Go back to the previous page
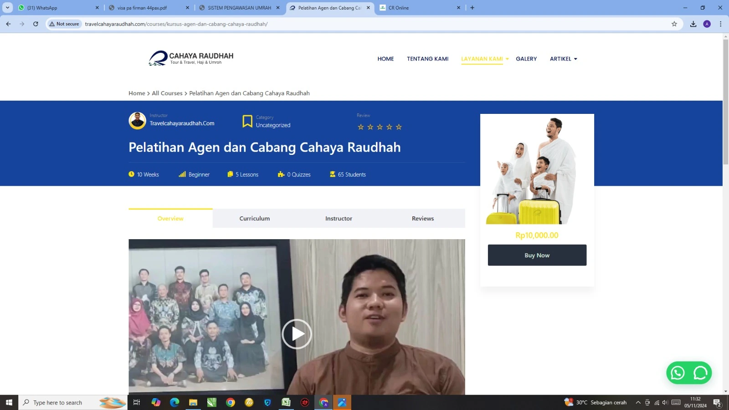Image resolution: width=729 pixels, height=410 pixels. [x=8, y=24]
